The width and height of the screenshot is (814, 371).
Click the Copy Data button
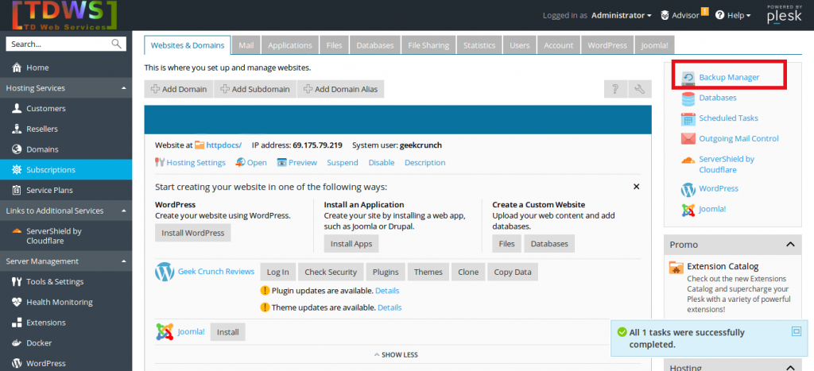[513, 272]
